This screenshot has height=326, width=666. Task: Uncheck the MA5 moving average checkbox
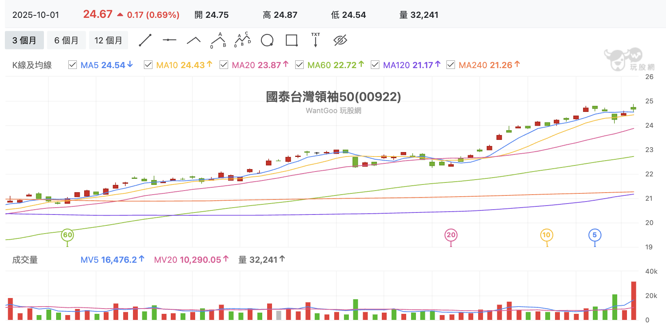[x=72, y=64]
